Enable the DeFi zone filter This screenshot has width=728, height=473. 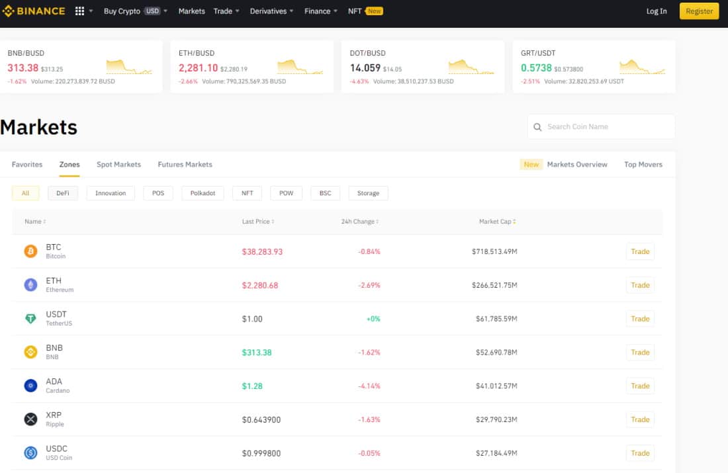62,193
